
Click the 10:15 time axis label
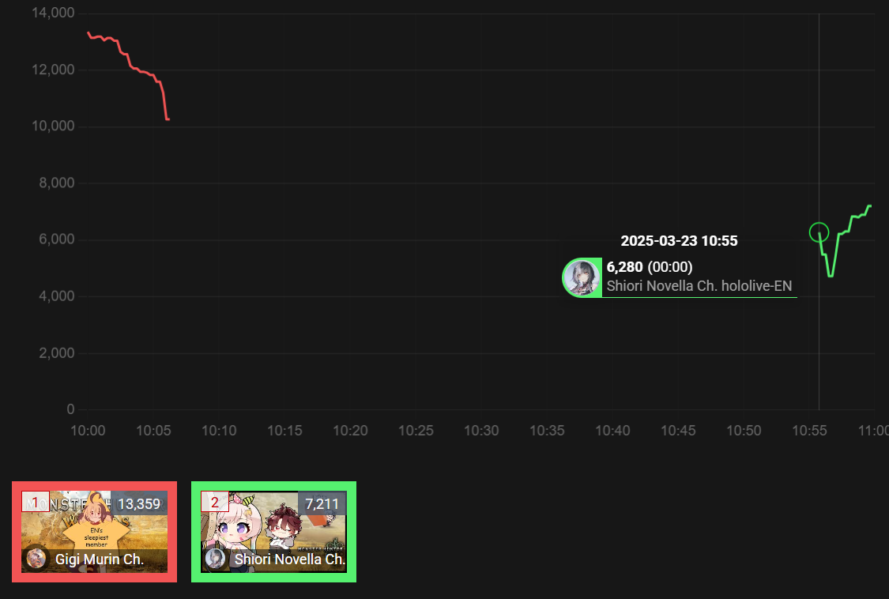click(284, 431)
